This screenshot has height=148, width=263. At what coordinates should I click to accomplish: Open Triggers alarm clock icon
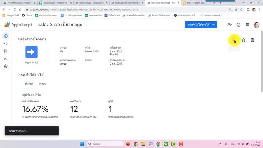(x=6, y=51)
